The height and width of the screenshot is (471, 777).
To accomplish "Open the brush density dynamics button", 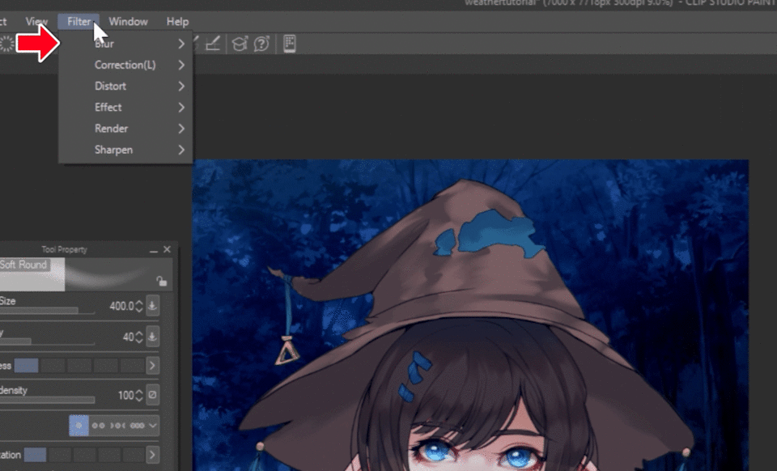I will (153, 395).
